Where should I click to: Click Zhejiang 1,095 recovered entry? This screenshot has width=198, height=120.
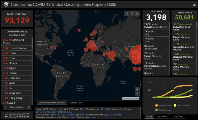184,57
